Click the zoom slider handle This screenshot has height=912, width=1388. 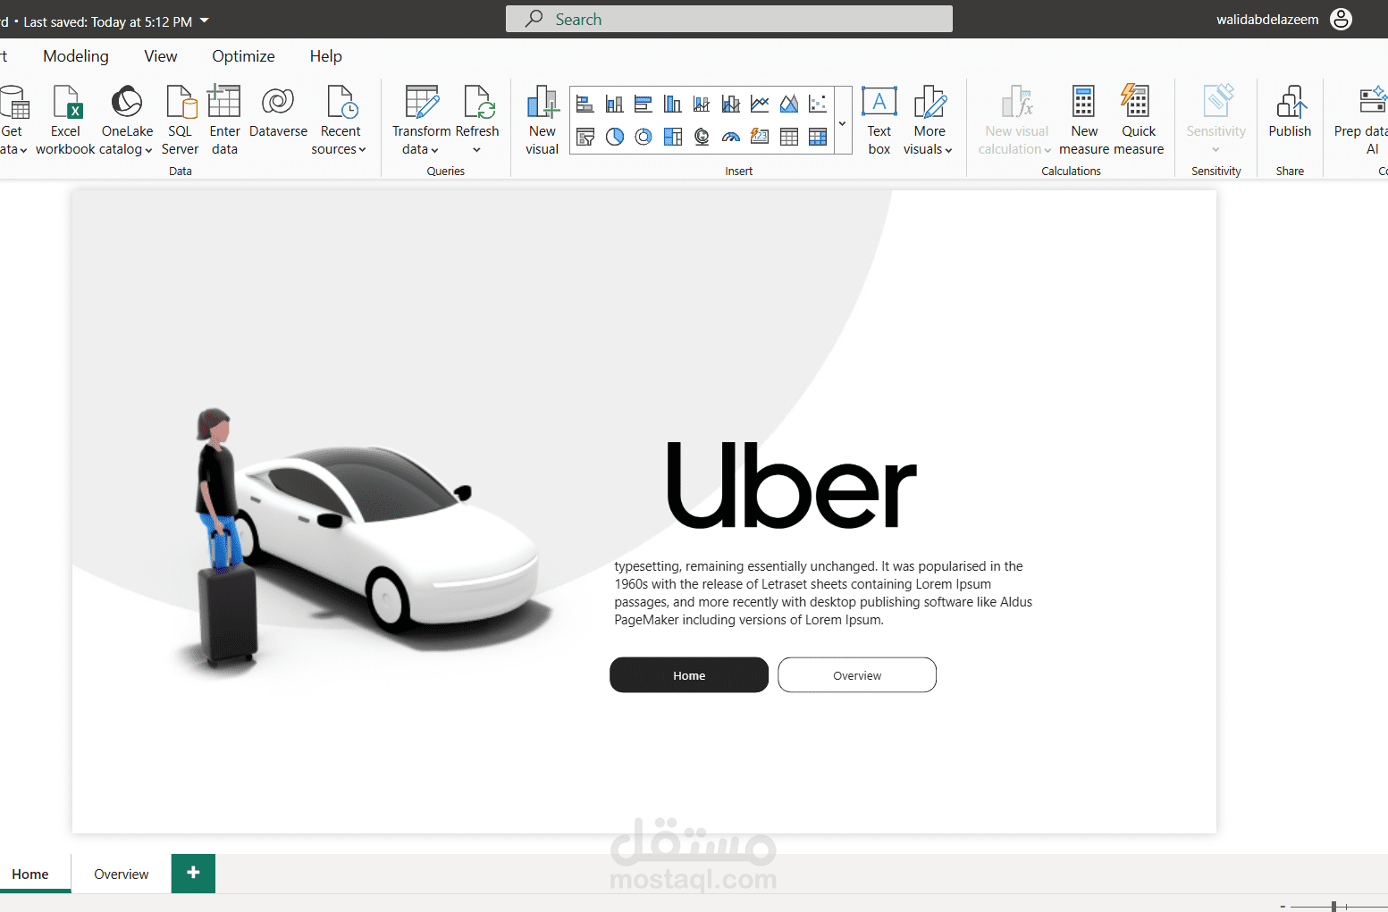[x=1333, y=906]
